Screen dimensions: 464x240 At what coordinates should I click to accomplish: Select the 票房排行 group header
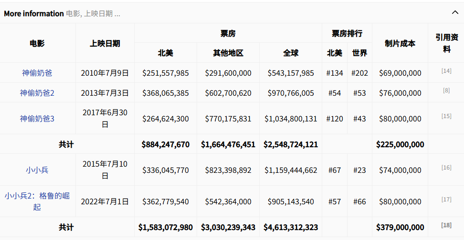(x=347, y=33)
